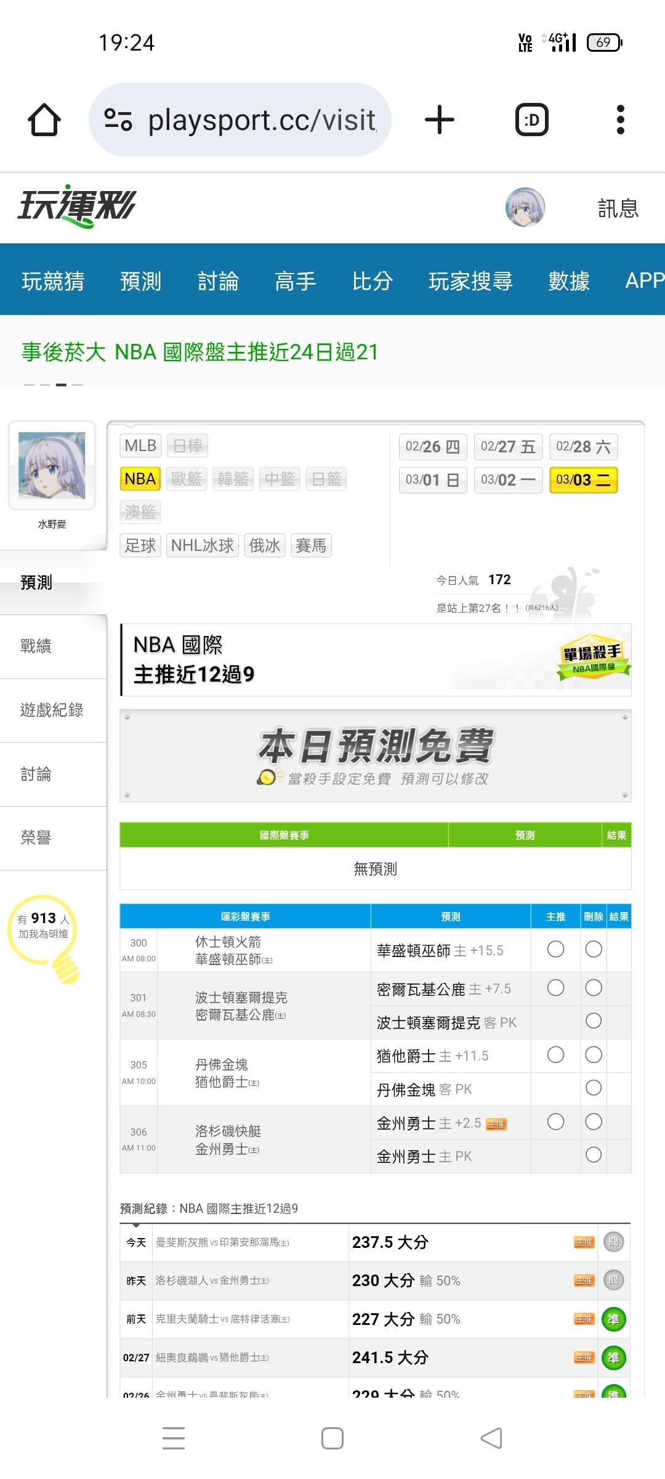Choose date 02/28 六
The image size is (665, 1479).
pos(583,447)
